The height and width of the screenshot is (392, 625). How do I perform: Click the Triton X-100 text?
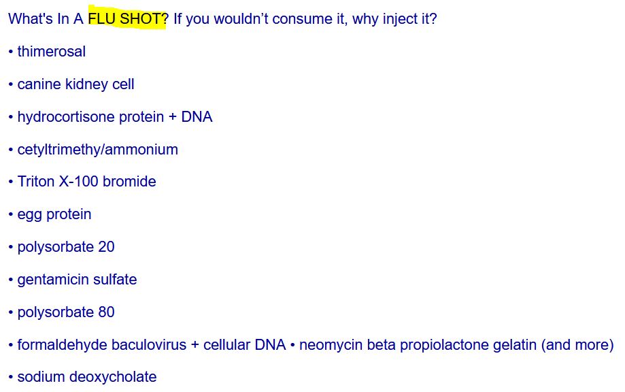pyautogui.click(x=58, y=182)
